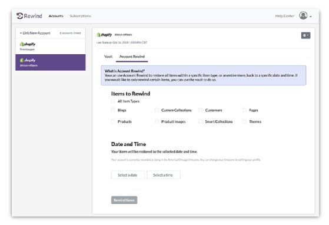Click Link New Account
The width and height of the screenshot is (329, 225).
pyautogui.click(x=35, y=33)
